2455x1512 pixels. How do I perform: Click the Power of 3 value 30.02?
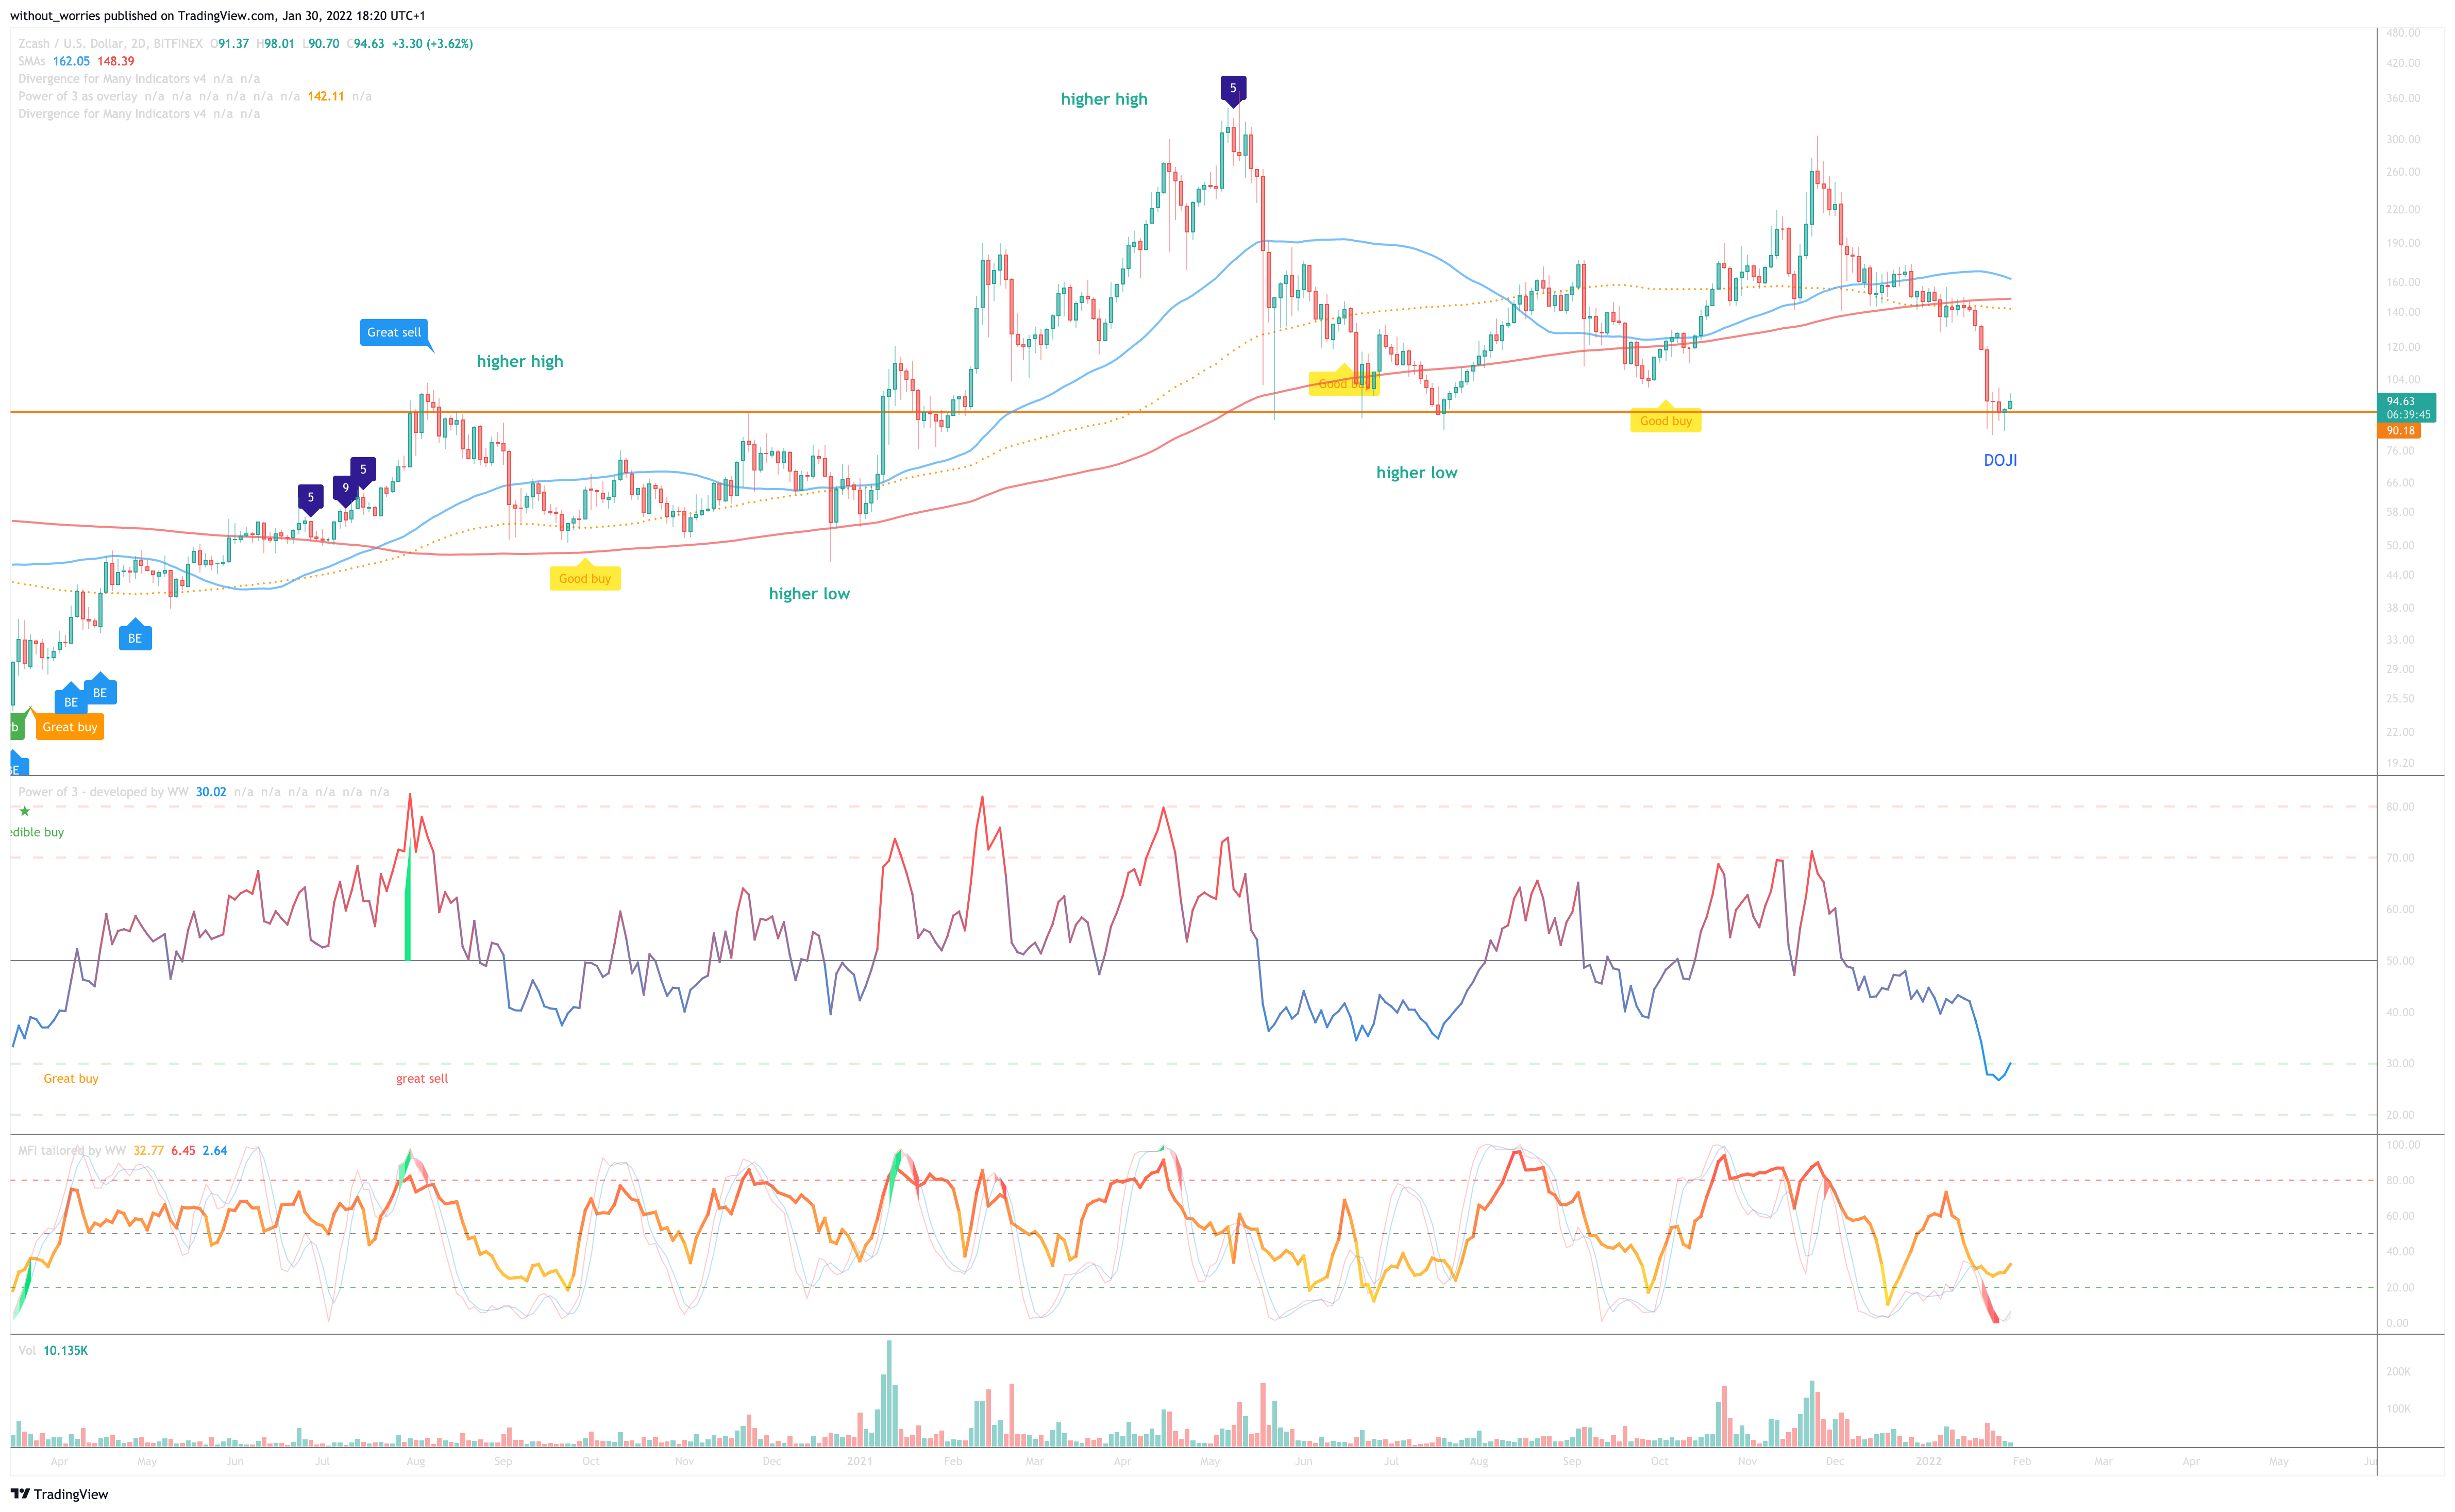[x=211, y=792]
